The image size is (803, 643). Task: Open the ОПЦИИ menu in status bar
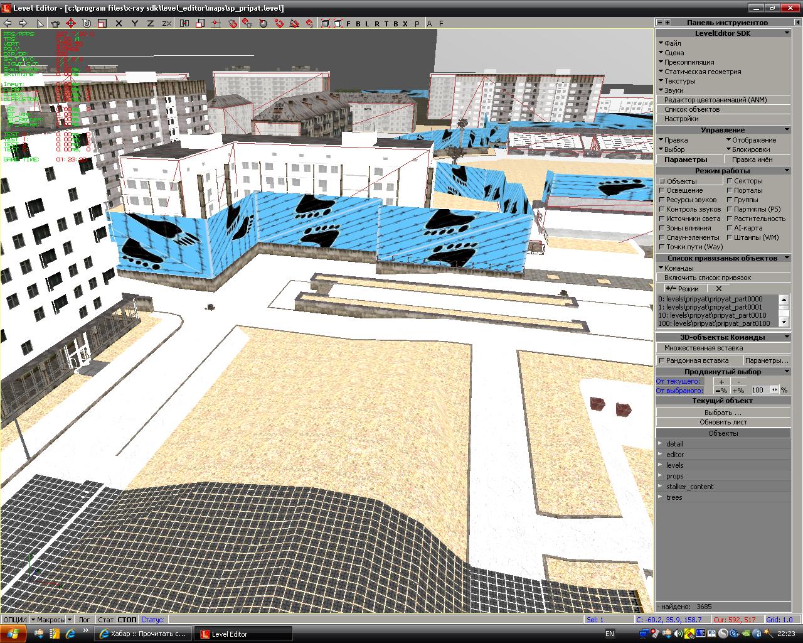(x=14, y=620)
